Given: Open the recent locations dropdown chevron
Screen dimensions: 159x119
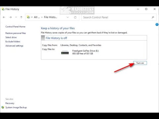Looking at the screenshot, I should tap(16, 17).
